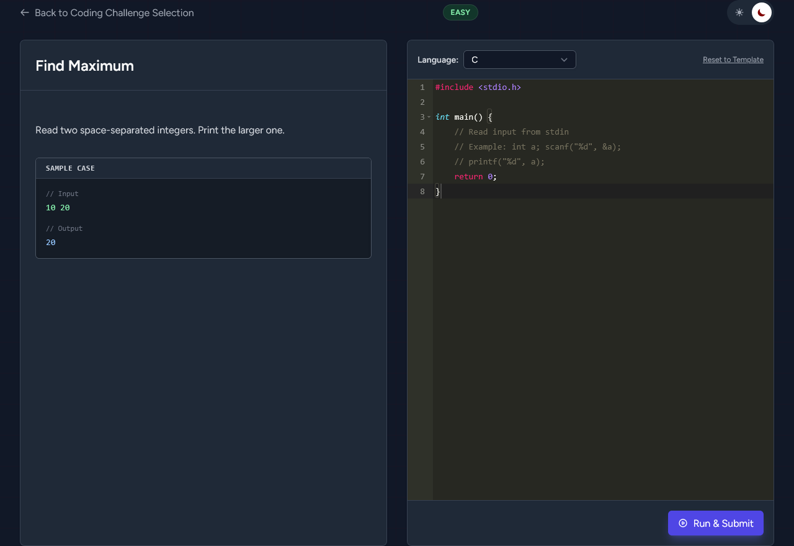Screen dimensions: 794x546
Task: Click the EASY difficulty badge
Action: 460,12
